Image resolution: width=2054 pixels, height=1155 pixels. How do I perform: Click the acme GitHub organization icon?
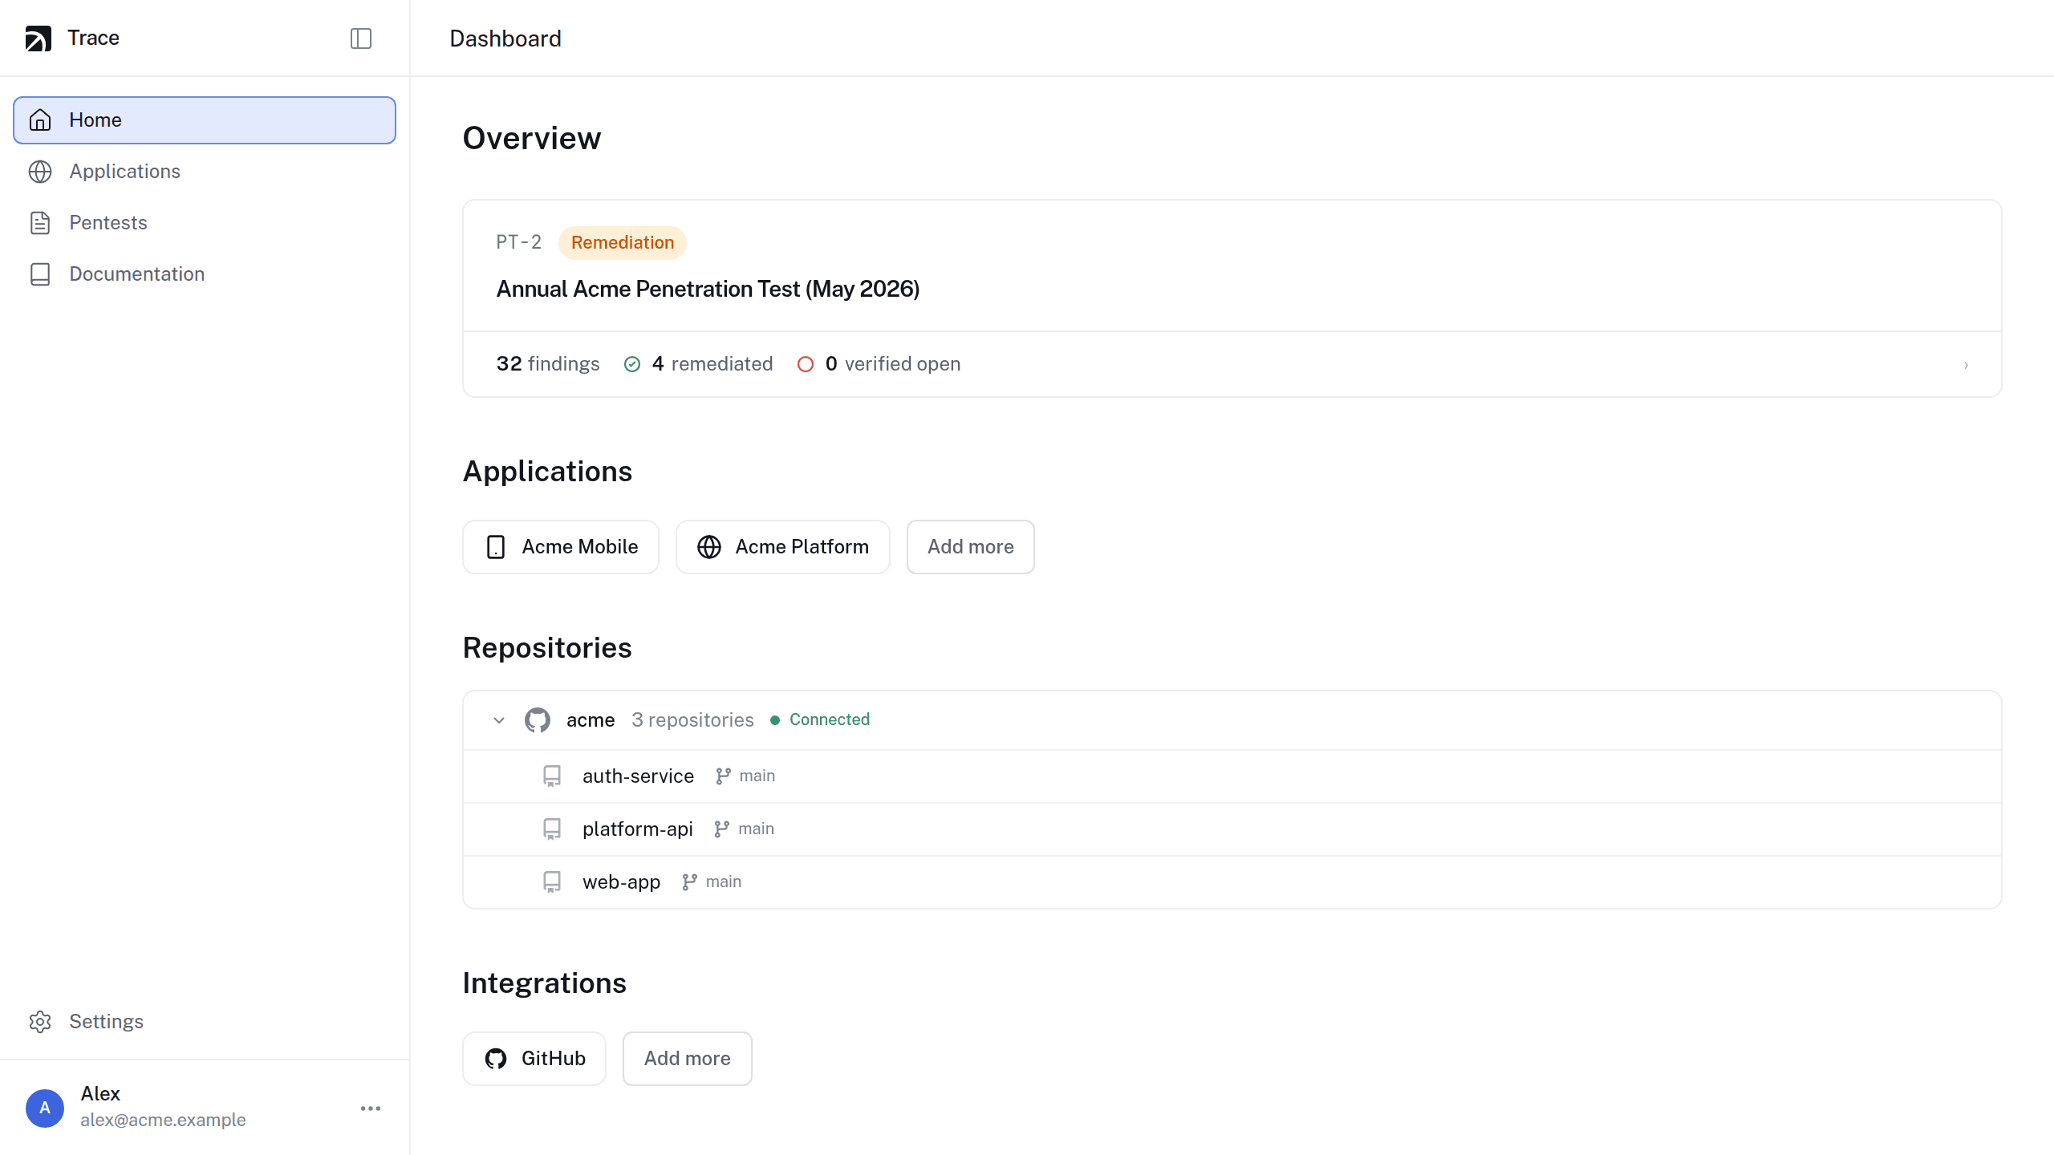point(538,720)
